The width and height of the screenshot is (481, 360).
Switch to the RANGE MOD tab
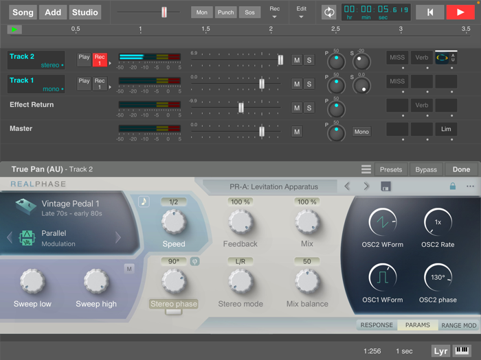458,325
